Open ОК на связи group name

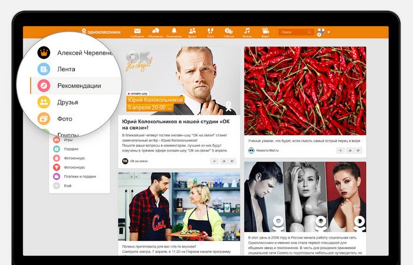139,161
